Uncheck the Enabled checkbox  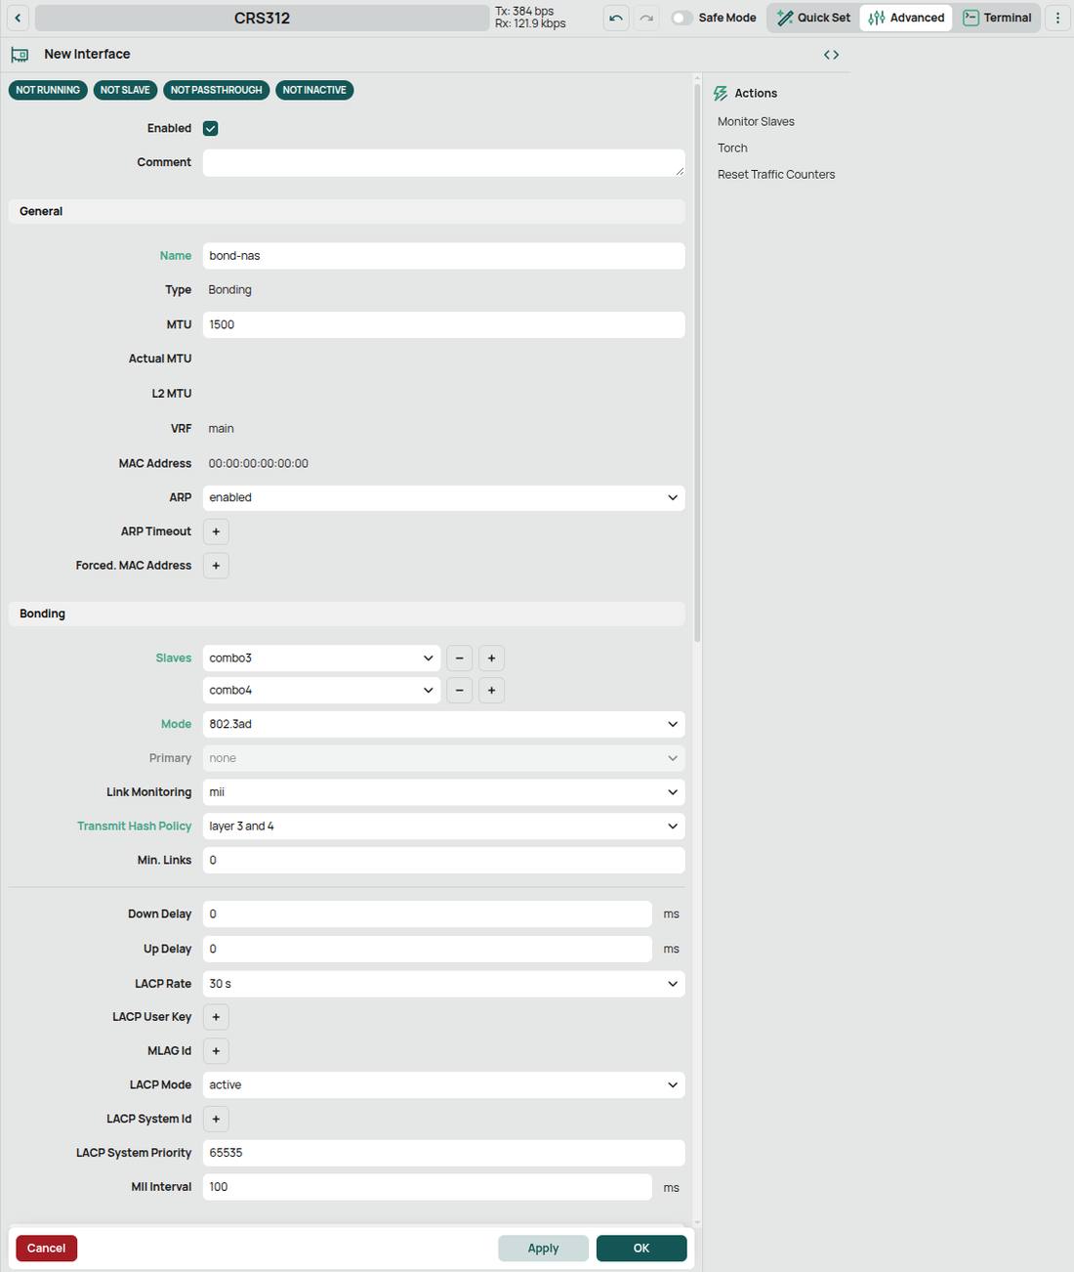[210, 128]
